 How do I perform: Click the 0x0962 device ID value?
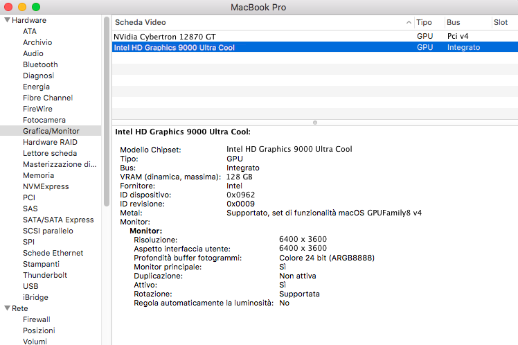[x=241, y=195]
